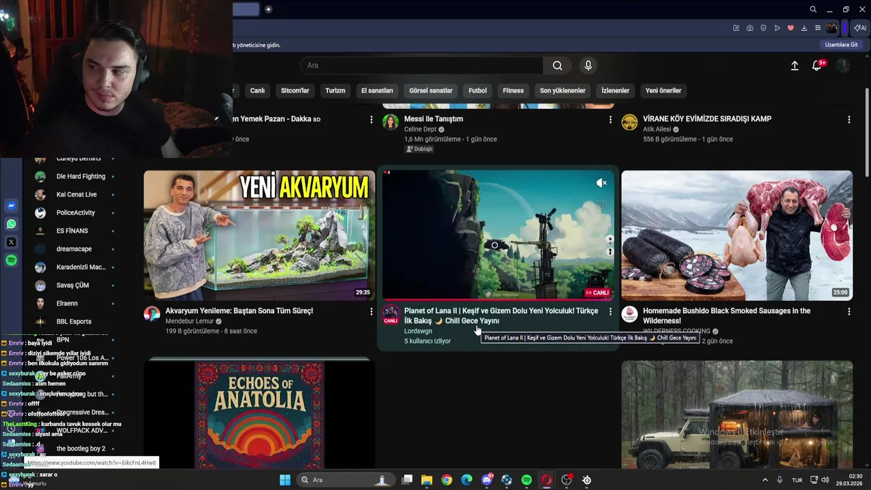Click the tab search magnifier in the title bar
This screenshot has height=490, width=871.
point(813,10)
